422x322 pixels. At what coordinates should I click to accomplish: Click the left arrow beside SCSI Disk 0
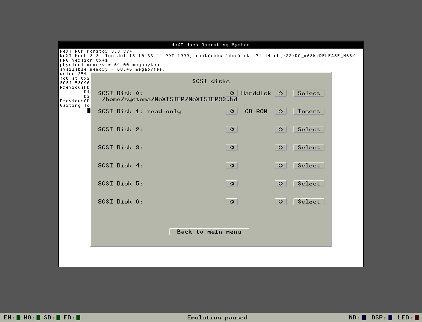pos(231,93)
